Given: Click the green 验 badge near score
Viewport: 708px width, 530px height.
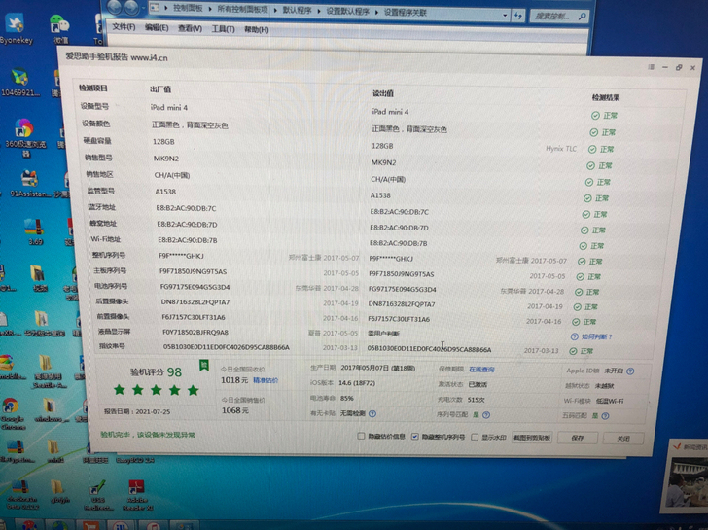Looking at the screenshot, I should [204, 365].
